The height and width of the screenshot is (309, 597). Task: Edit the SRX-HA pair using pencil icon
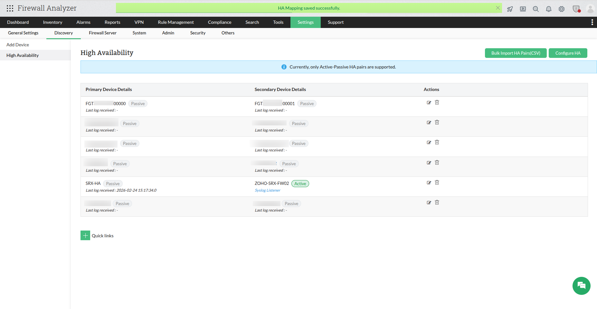(x=429, y=182)
